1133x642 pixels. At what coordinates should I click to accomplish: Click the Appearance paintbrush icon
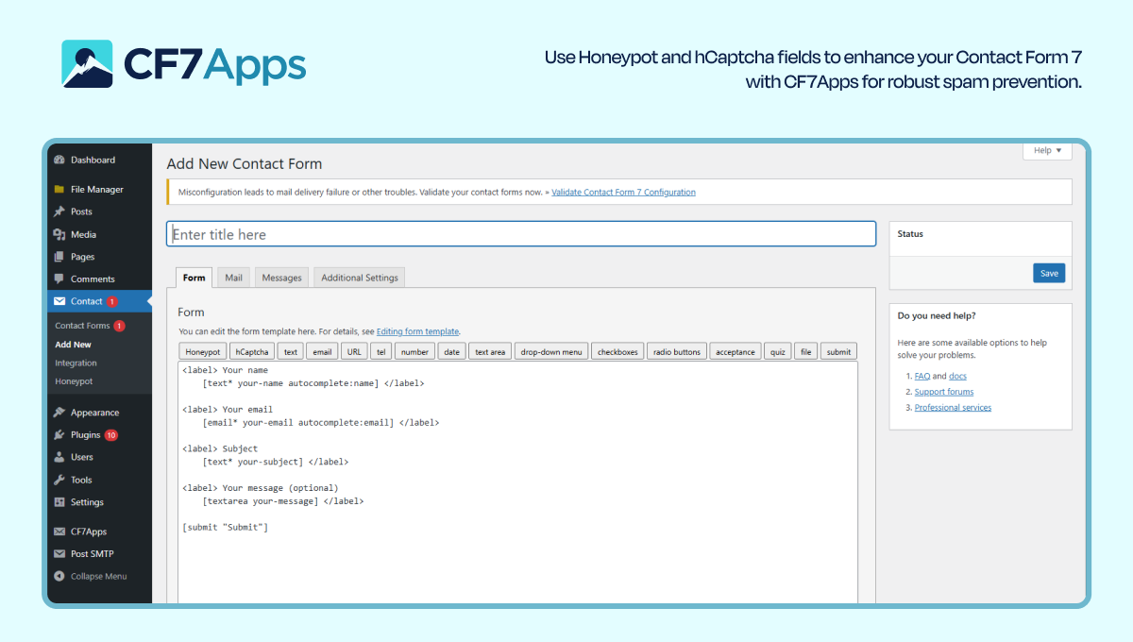(x=59, y=413)
